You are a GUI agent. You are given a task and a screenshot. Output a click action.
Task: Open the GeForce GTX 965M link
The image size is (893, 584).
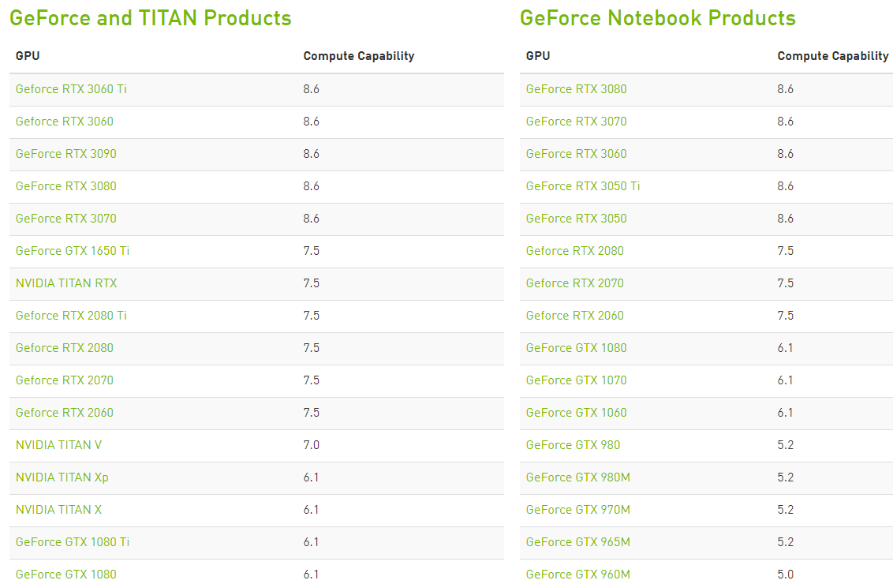(578, 542)
